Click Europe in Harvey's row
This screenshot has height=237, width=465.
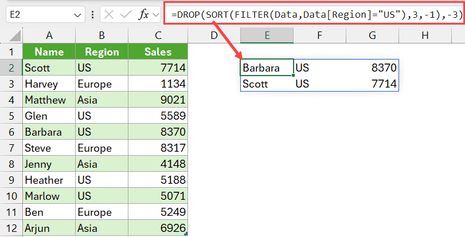(x=101, y=84)
